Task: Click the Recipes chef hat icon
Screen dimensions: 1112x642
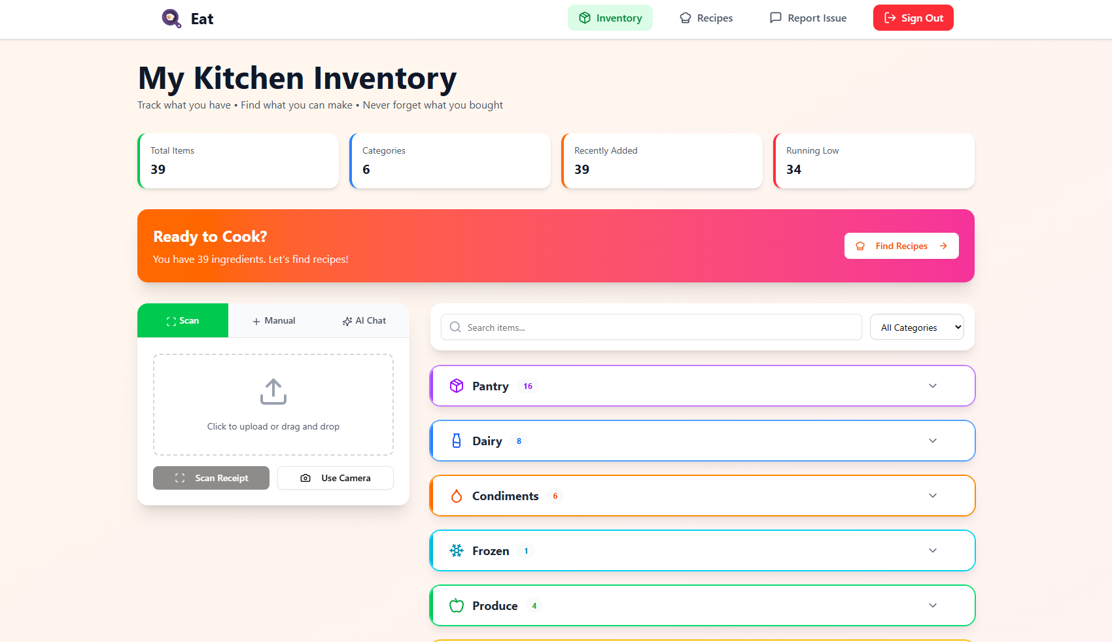Action: (685, 18)
